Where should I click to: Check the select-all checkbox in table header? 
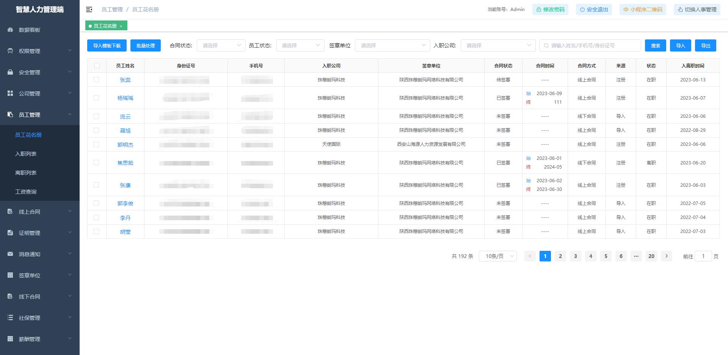tap(97, 65)
